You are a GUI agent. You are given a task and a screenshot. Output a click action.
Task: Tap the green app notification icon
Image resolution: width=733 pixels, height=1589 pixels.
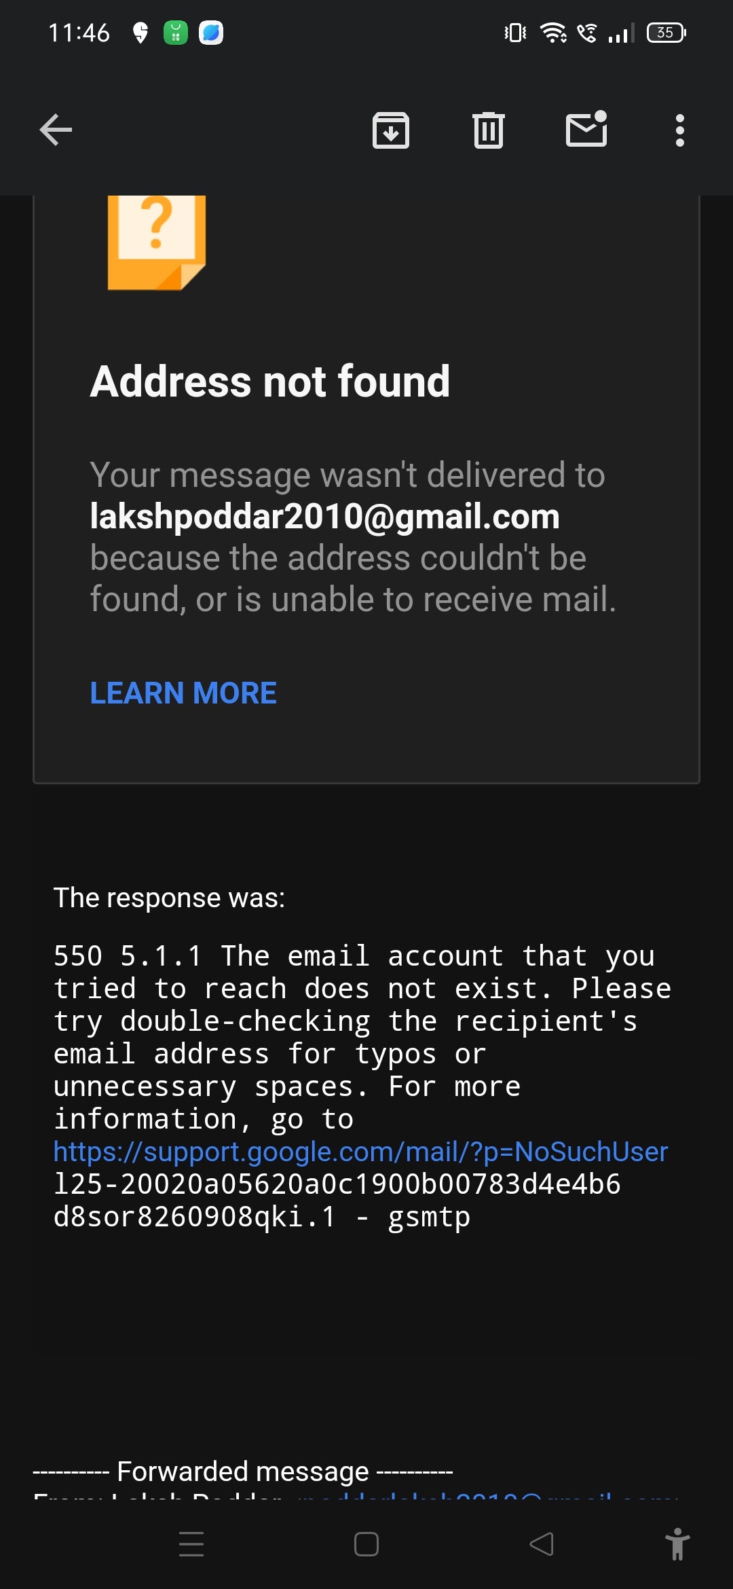point(176,32)
